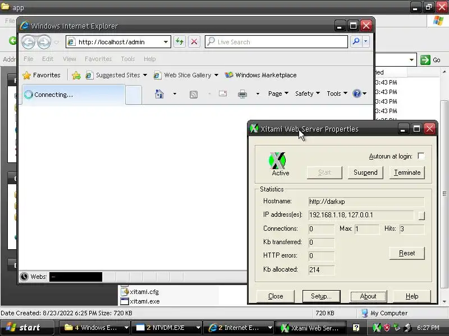Screen dimensions: 449x336
Task: Open the Page menu dropdown
Action: 278,94
